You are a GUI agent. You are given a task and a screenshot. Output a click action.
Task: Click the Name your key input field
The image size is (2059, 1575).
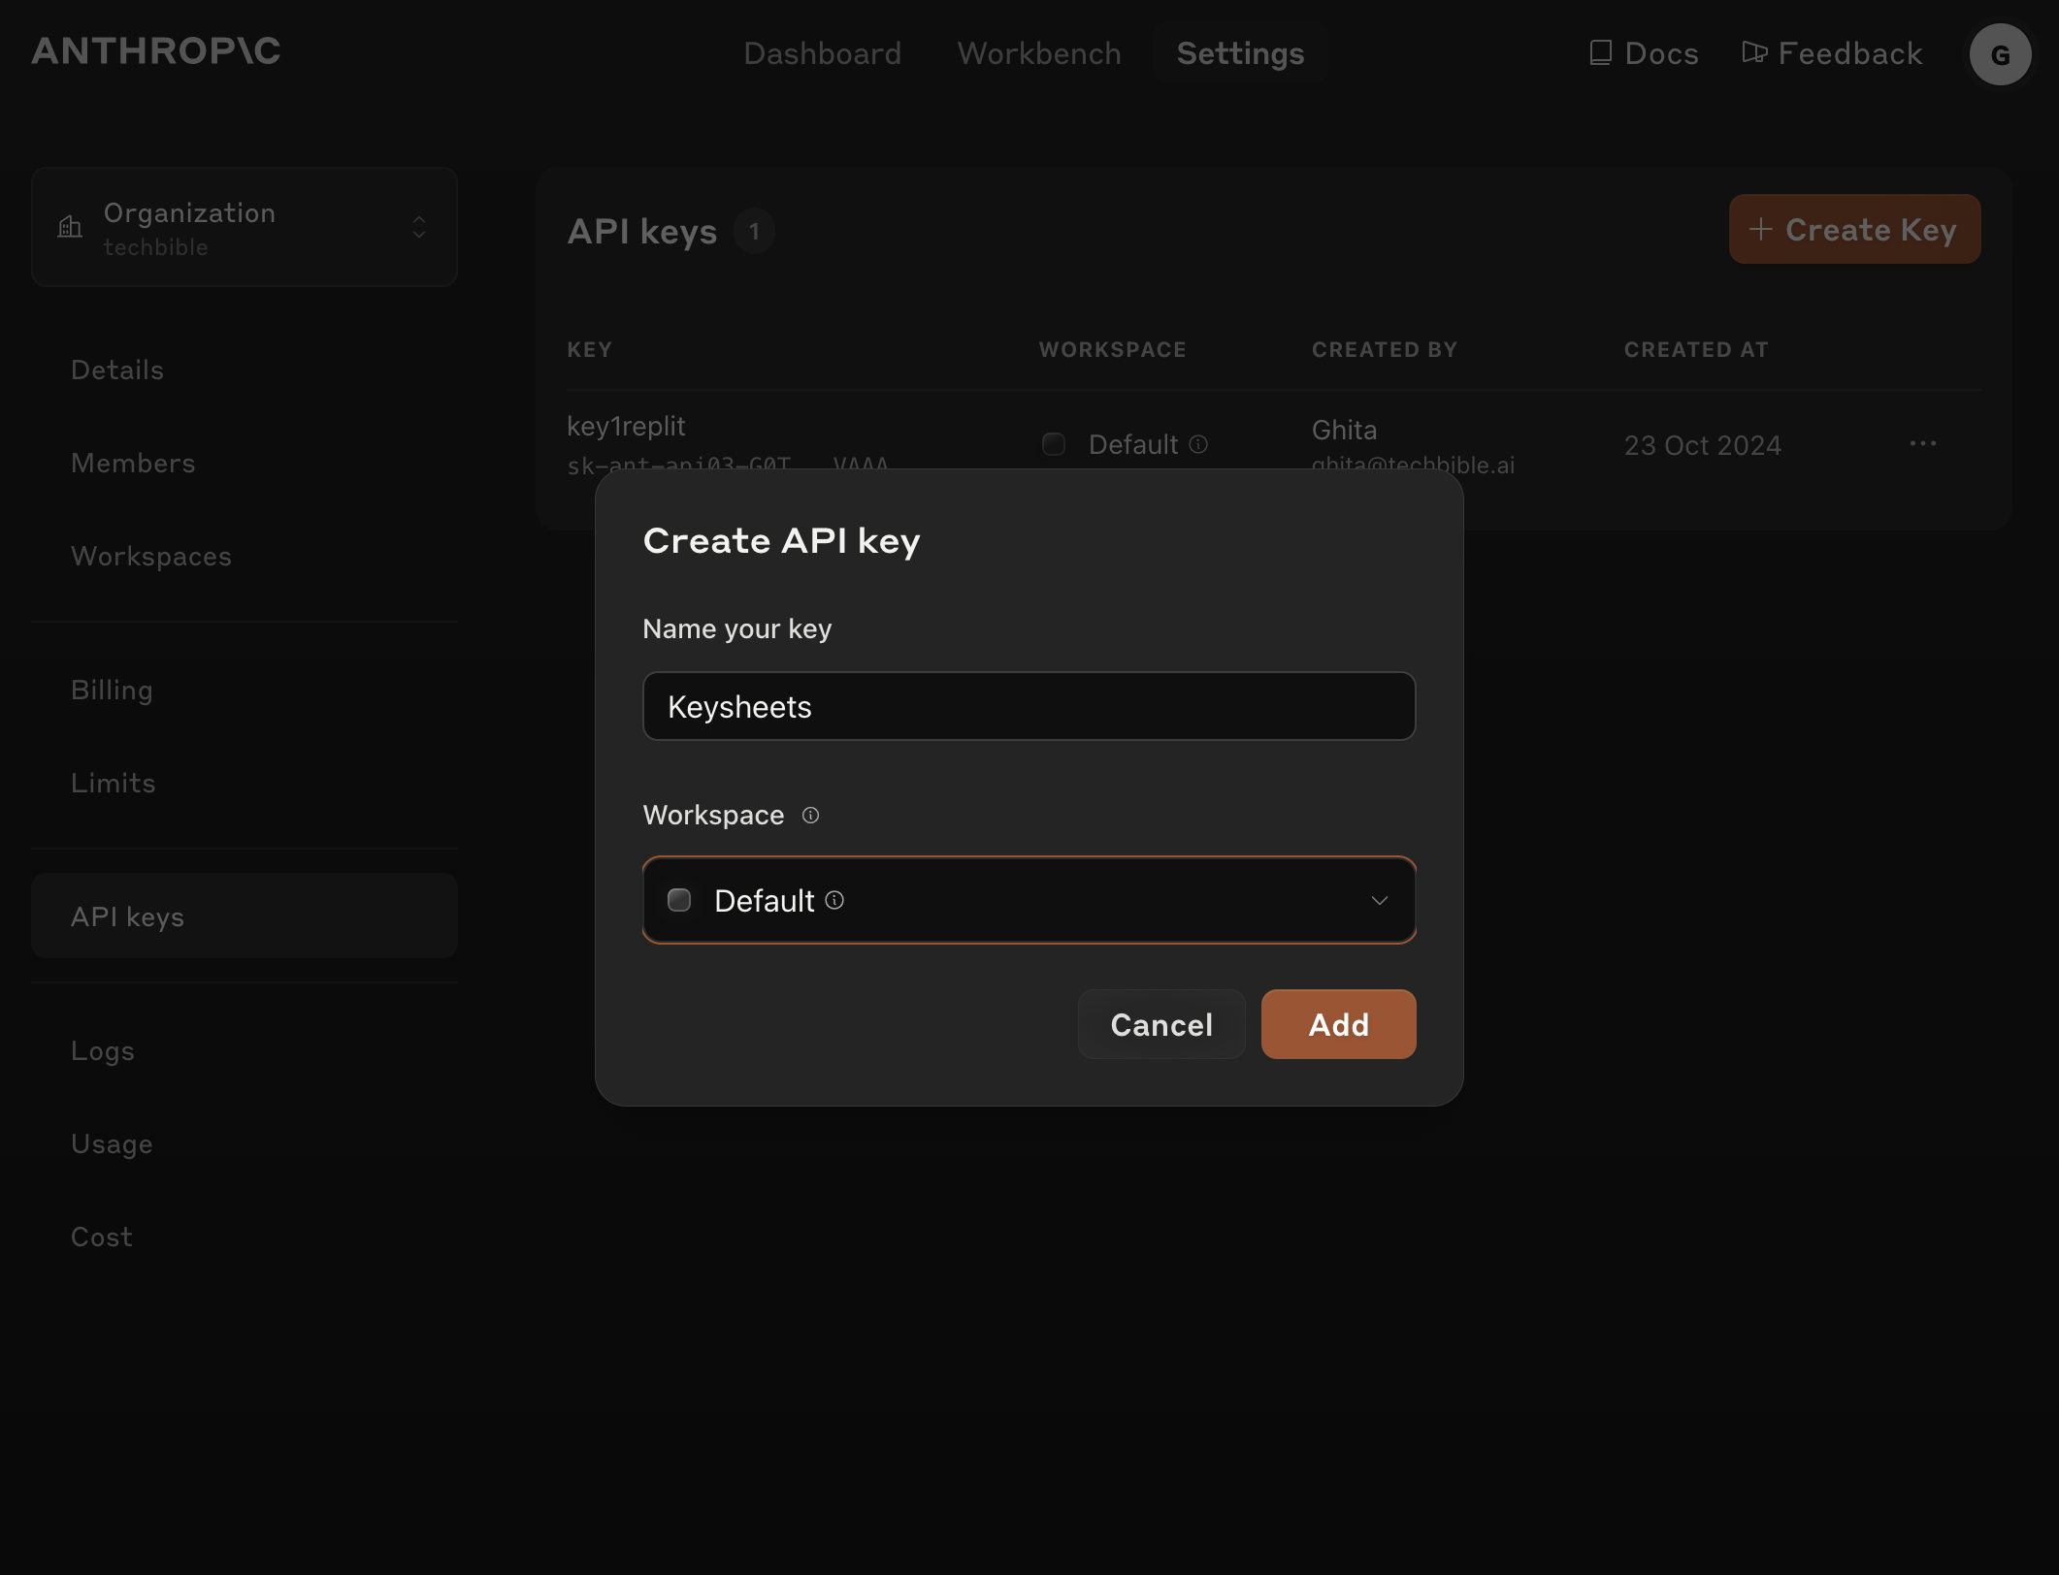coord(1029,707)
